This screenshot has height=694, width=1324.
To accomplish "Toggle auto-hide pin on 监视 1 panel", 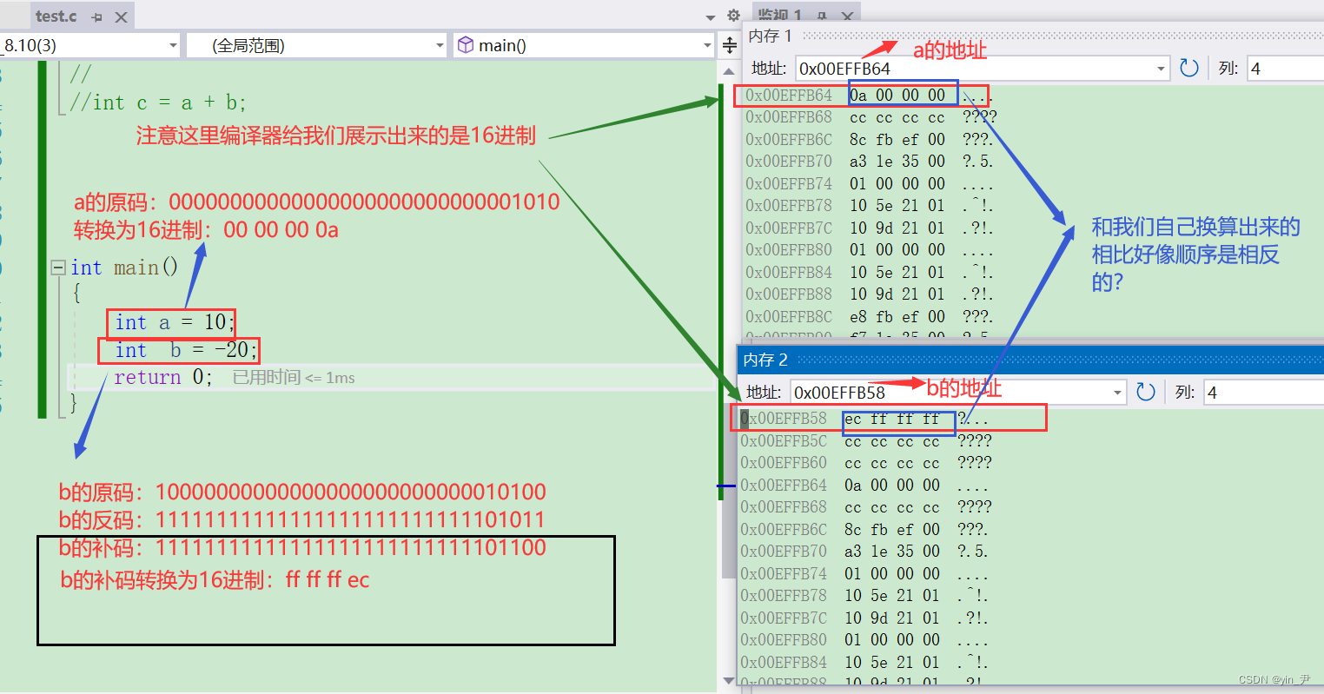I will tap(822, 16).
